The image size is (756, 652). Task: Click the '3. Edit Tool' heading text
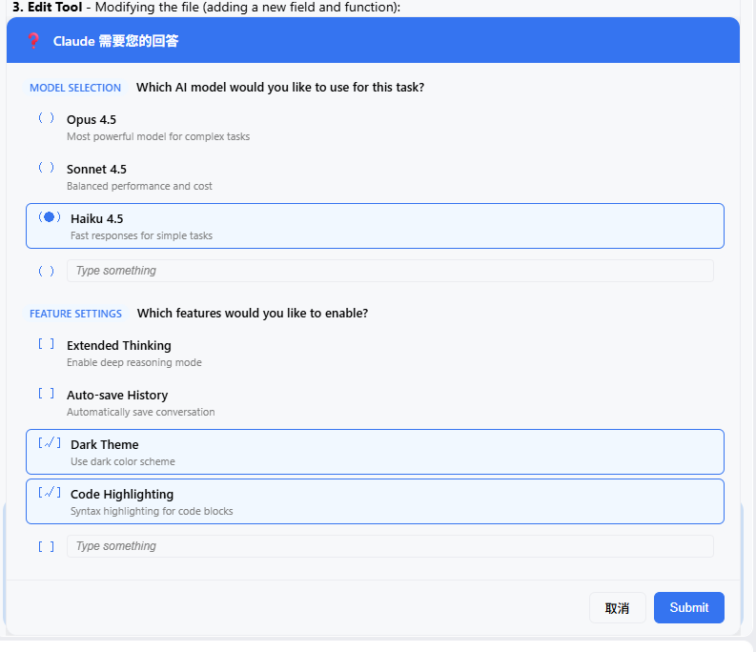48,7
